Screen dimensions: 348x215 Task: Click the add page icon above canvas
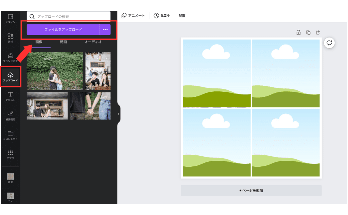pos(318,32)
